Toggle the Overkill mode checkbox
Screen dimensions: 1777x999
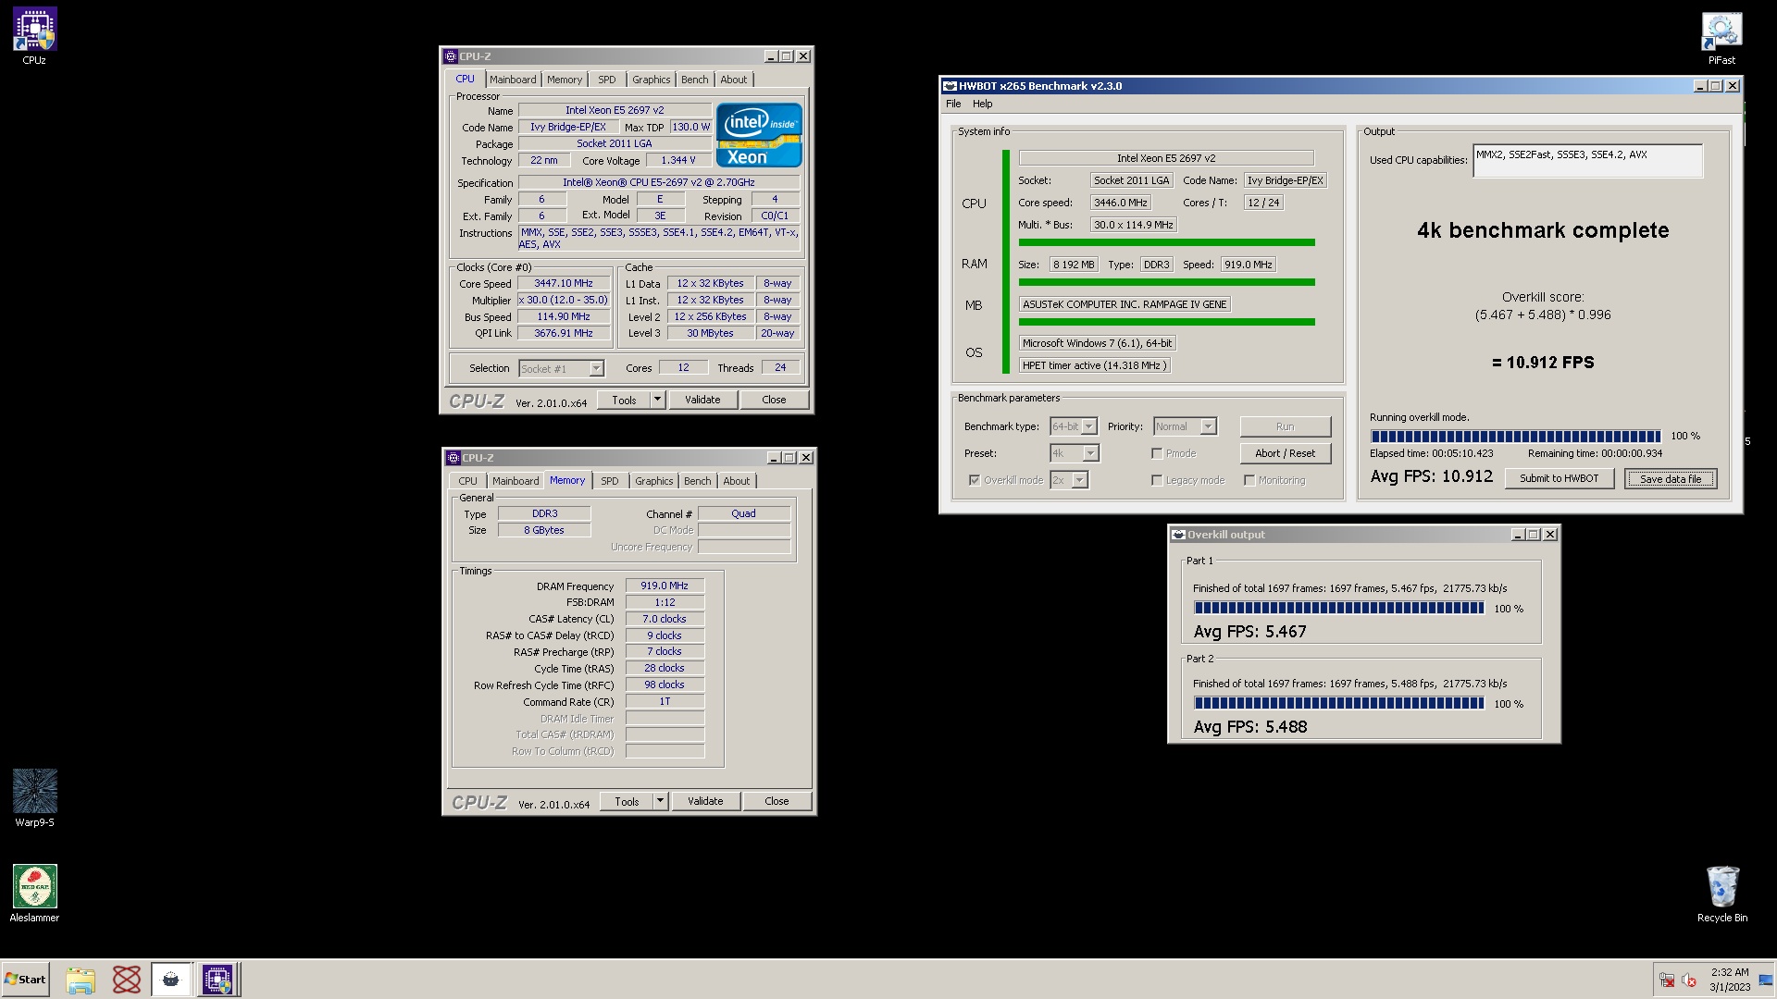pos(975,480)
